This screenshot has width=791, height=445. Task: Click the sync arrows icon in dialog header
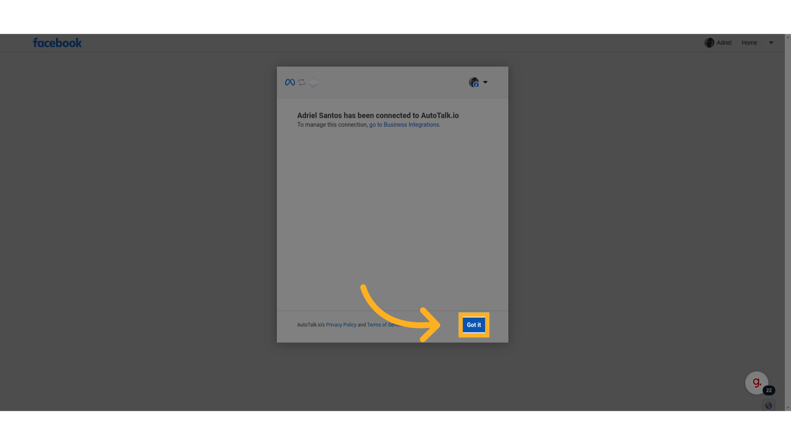tap(302, 82)
